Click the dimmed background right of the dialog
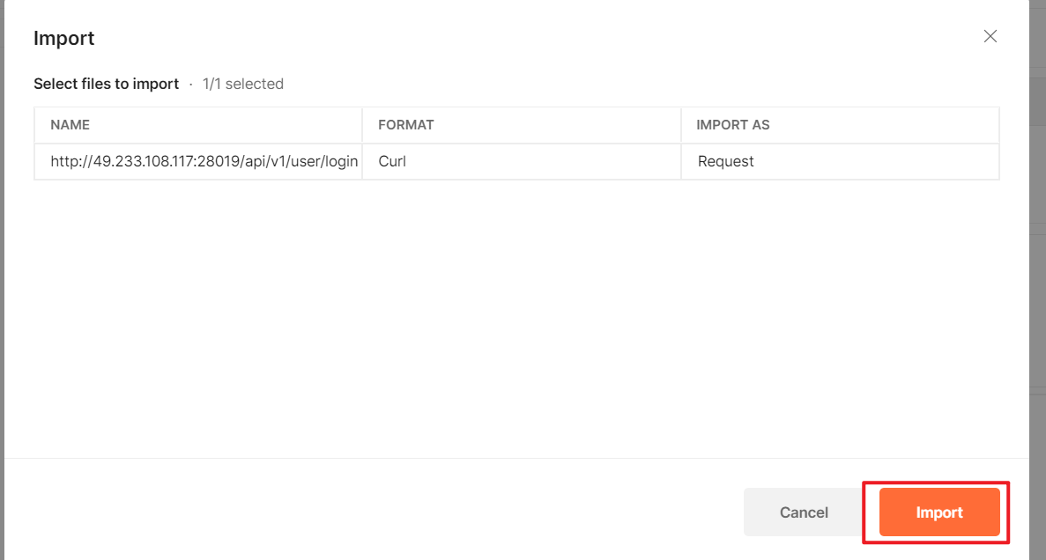Image resolution: width=1046 pixels, height=560 pixels. (x=1038, y=264)
